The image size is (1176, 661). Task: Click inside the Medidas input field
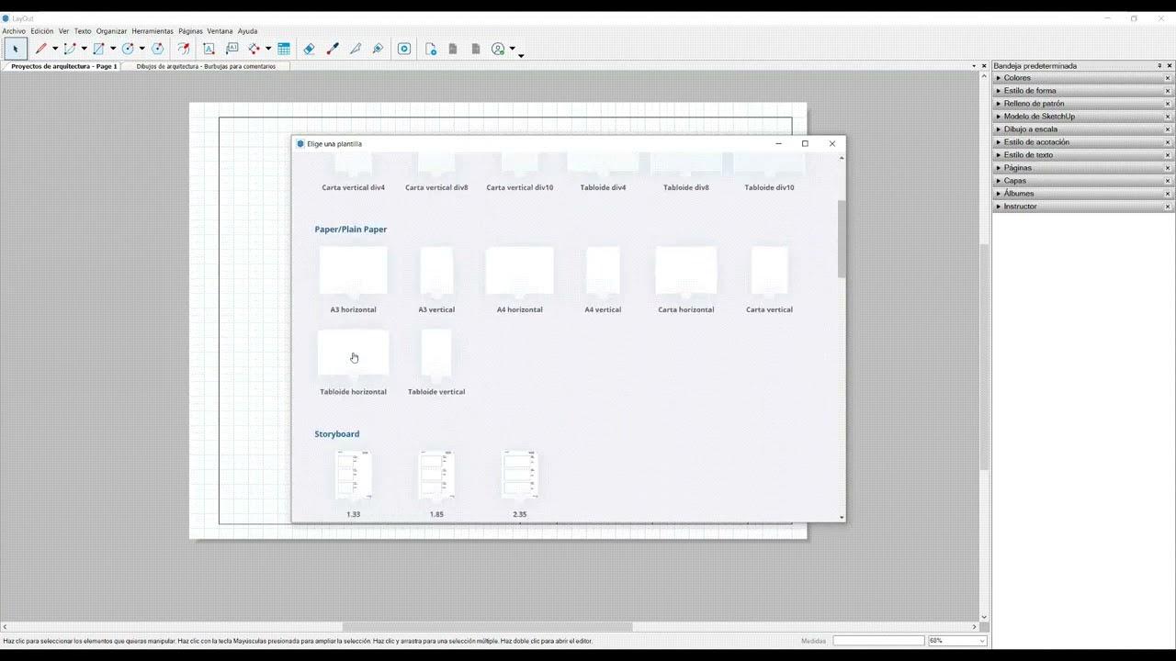(x=877, y=640)
